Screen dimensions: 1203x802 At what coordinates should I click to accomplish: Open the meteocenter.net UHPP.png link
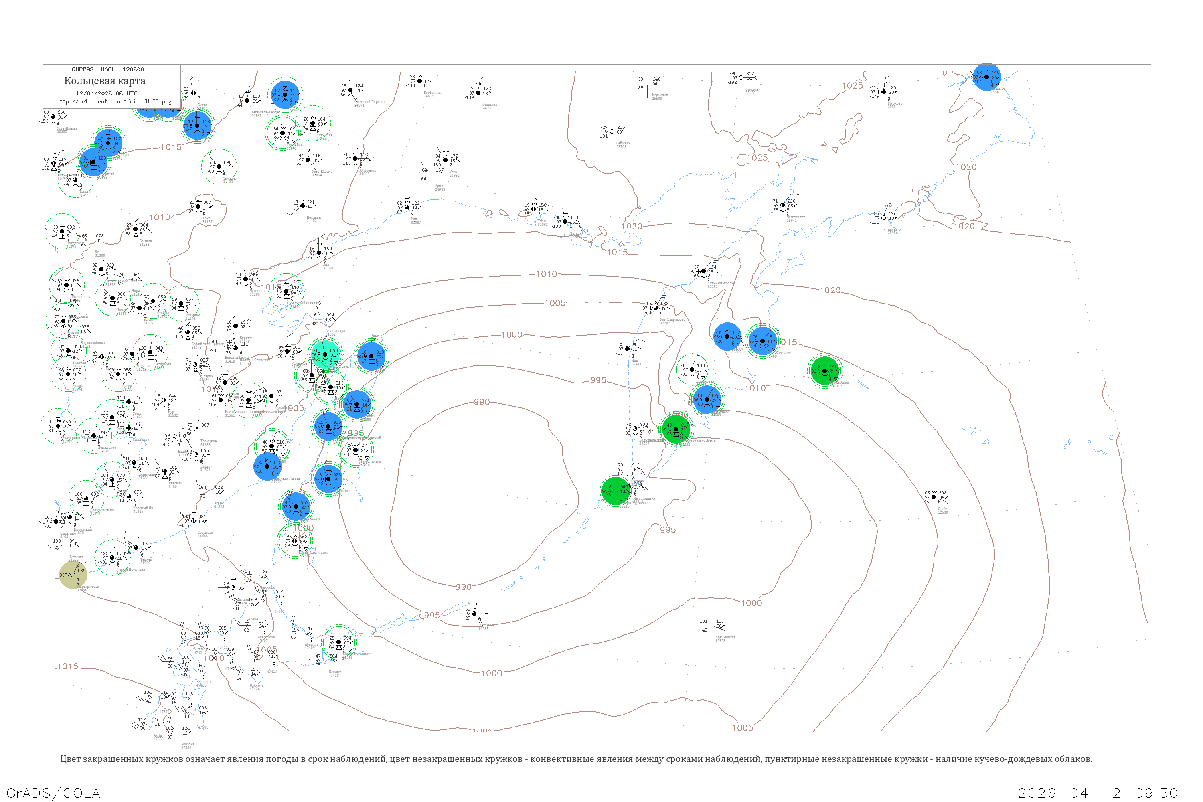113,101
